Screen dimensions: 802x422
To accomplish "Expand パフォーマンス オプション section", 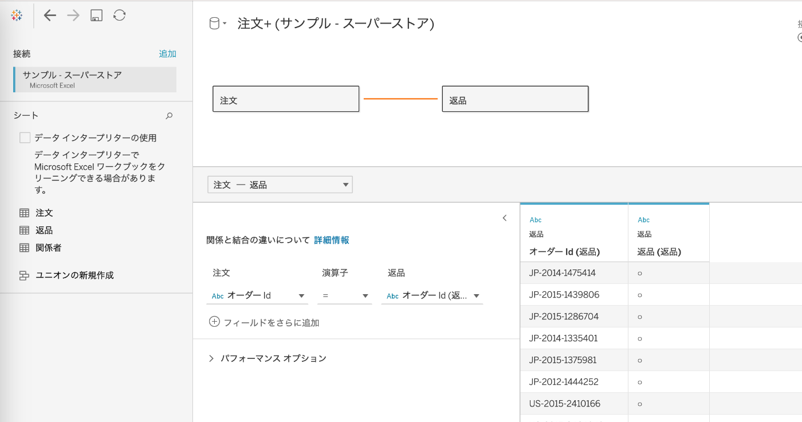I will click(267, 358).
